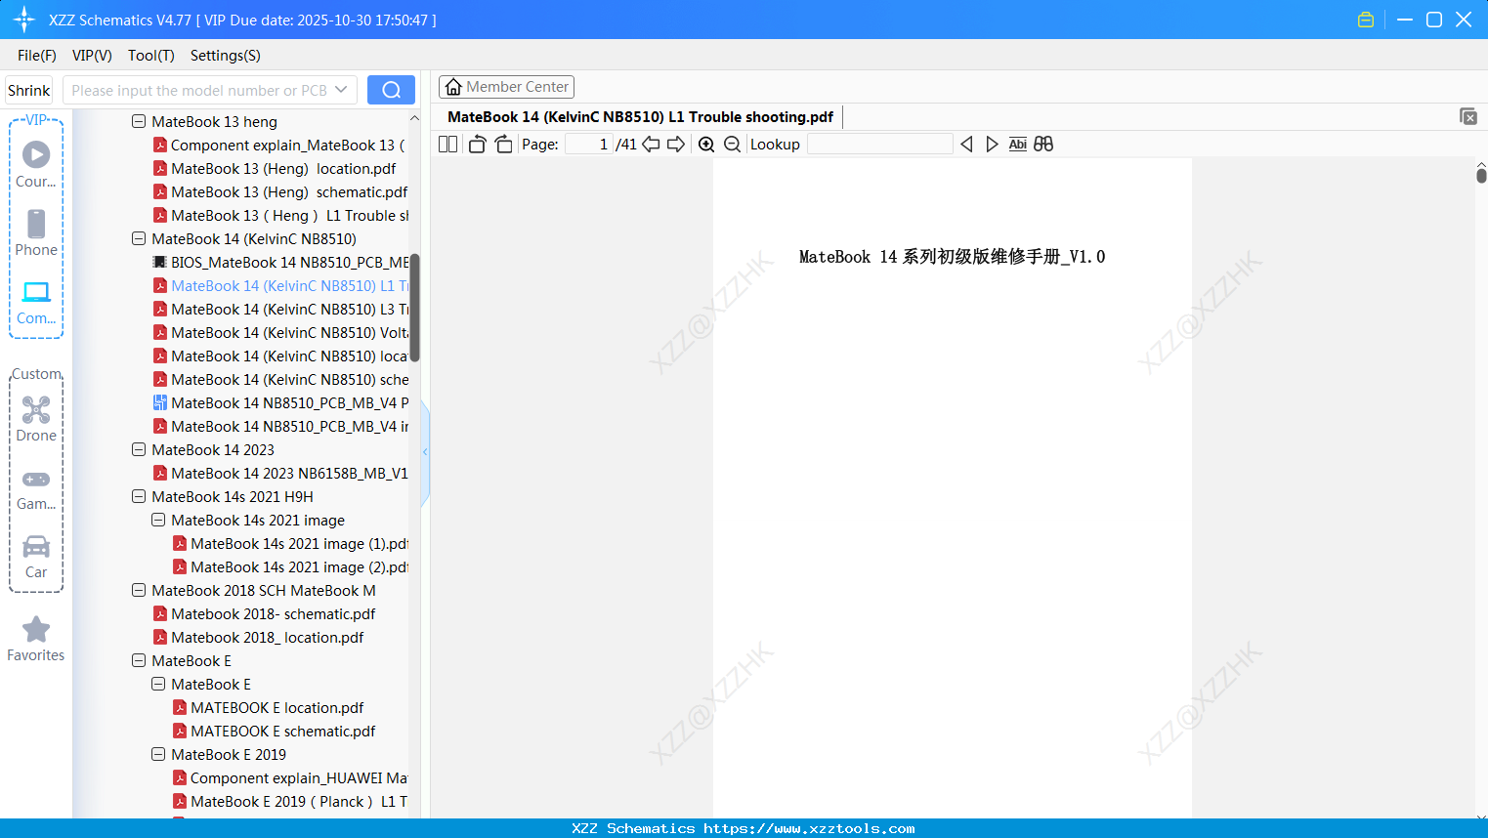Select the Phone category in sidebar

pyautogui.click(x=36, y=232)
